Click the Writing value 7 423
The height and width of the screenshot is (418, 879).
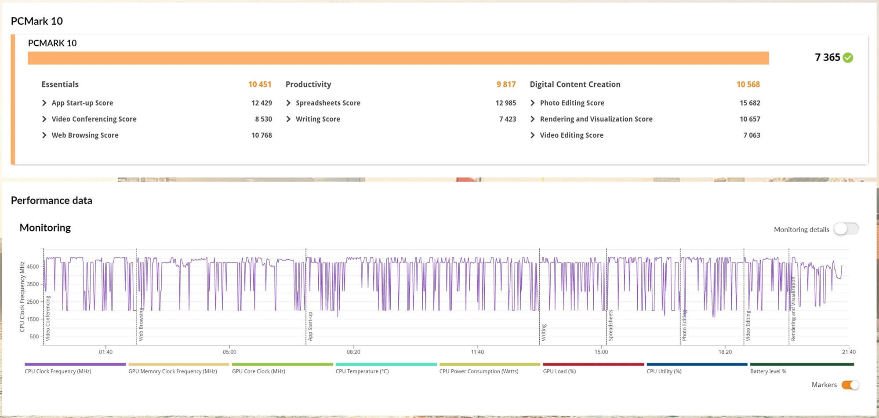click(508, 119)
